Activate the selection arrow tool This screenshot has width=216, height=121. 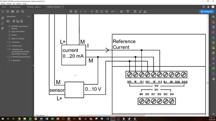click(92, 12)
